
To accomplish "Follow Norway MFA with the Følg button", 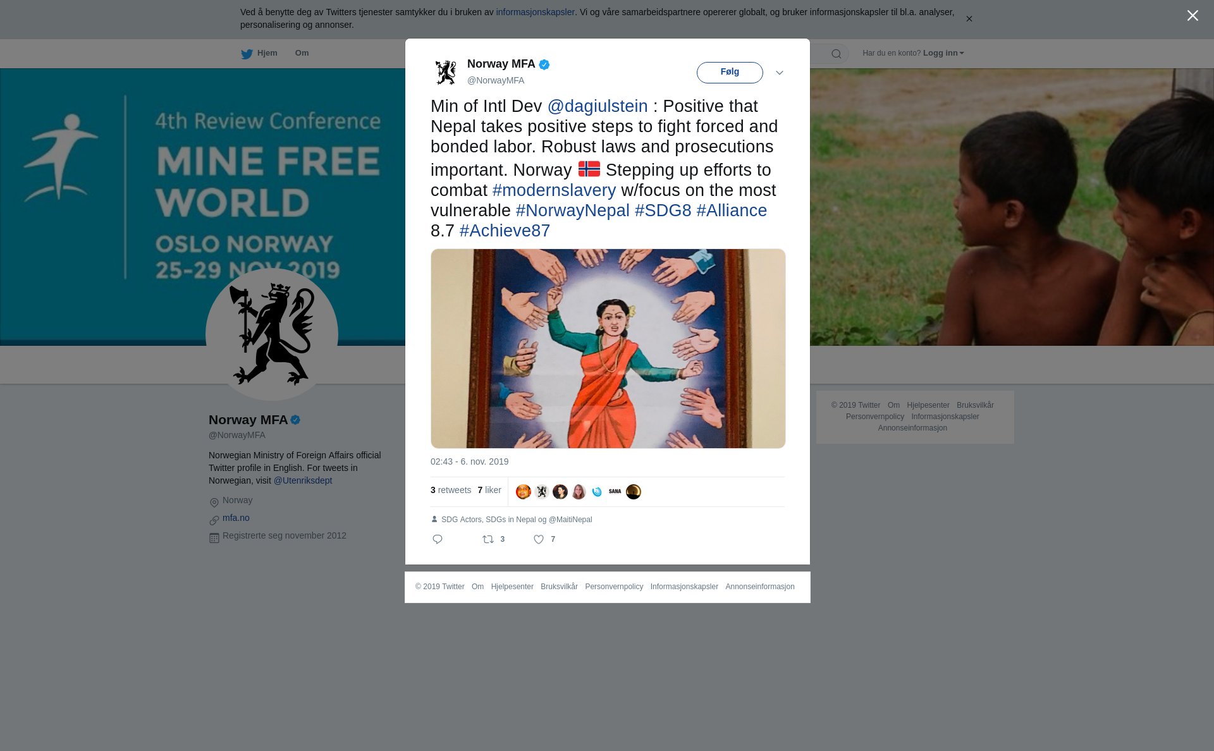I will click(730, 73).
